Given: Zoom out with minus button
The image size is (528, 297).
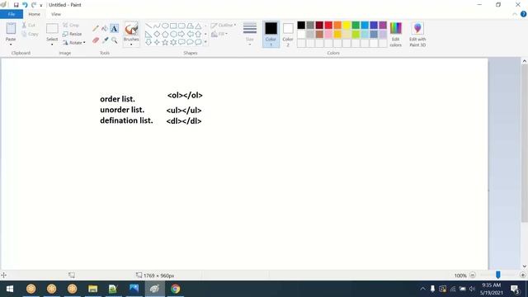Looking at the screenshot, I should pyautogui.click(x=473, y=275).
